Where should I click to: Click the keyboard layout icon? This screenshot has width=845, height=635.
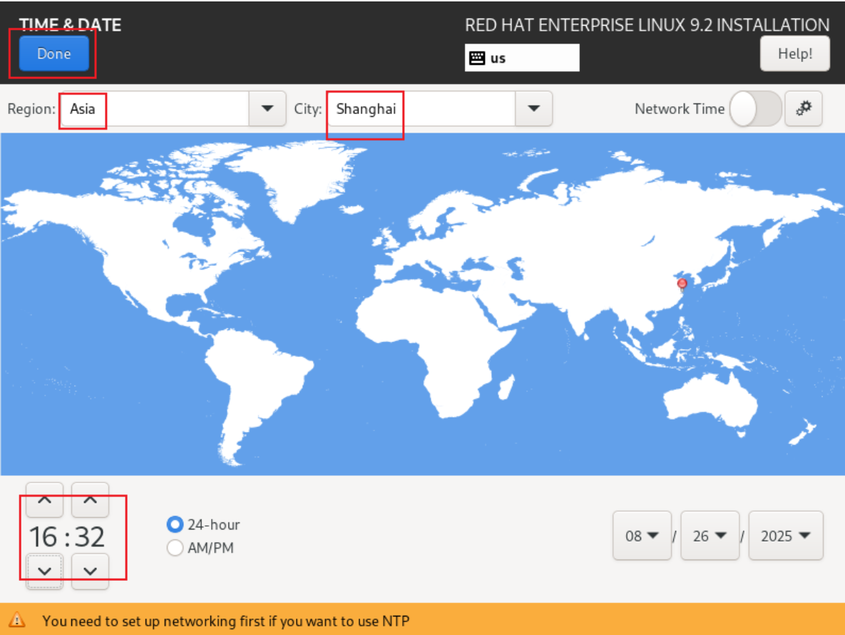[x=477, y=58]
